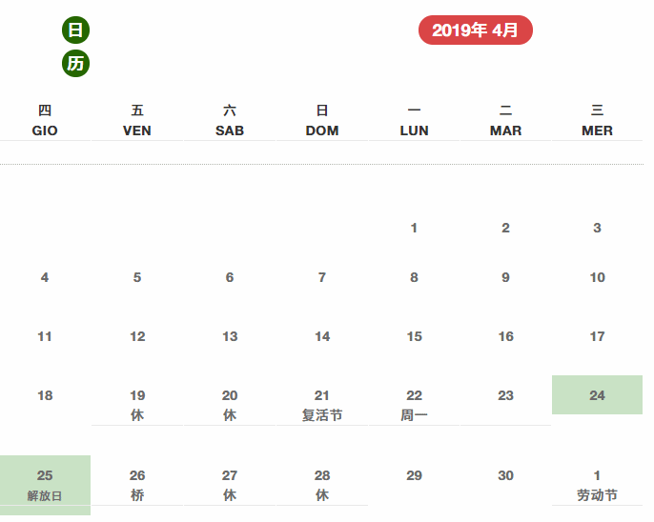Select the DOM 日 column header
Screen dimensions: 654x522
tap(322, 120)
